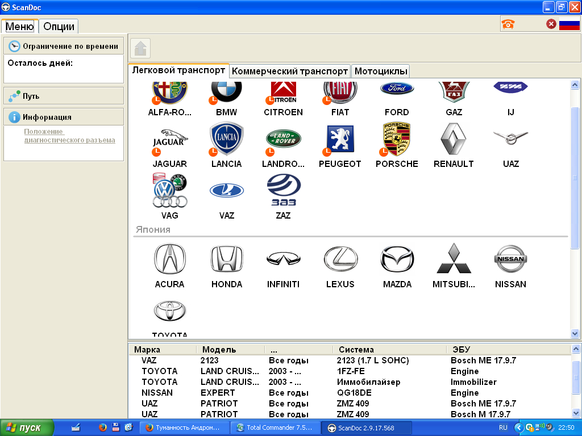Pick the Infiniti brand logo
This screenshot has width=582, height=436.
click(x=283, y=259)
